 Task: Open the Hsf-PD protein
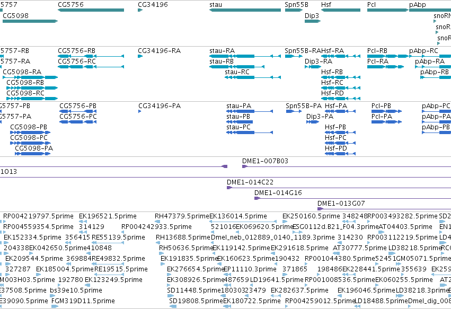340,154
